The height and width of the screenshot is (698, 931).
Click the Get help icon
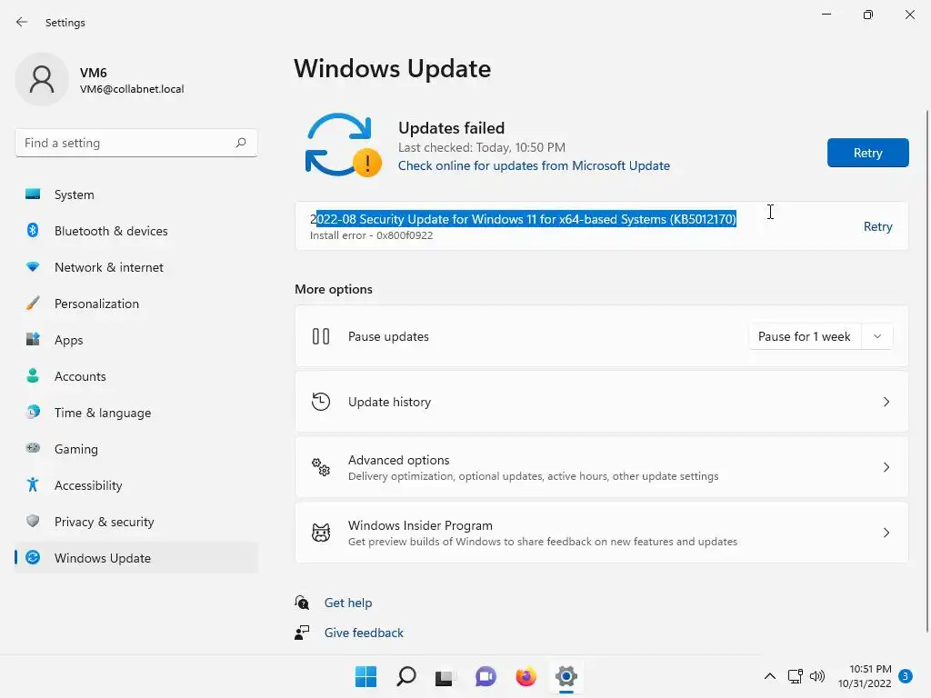click(x=302, y=603)
